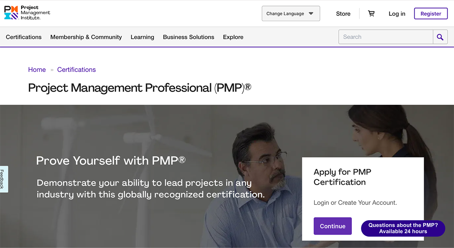Go to the Home breadcrumb
The height and width of the screenshot is (248, 454).
[37, 70]
